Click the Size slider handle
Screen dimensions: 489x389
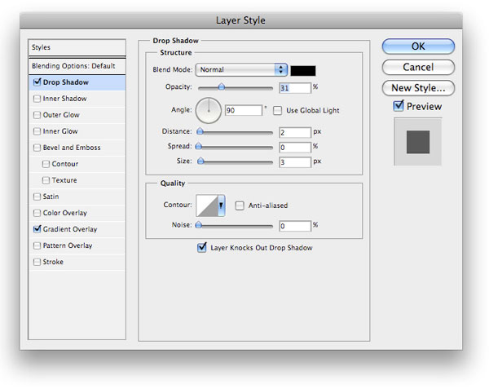(200, 161)
